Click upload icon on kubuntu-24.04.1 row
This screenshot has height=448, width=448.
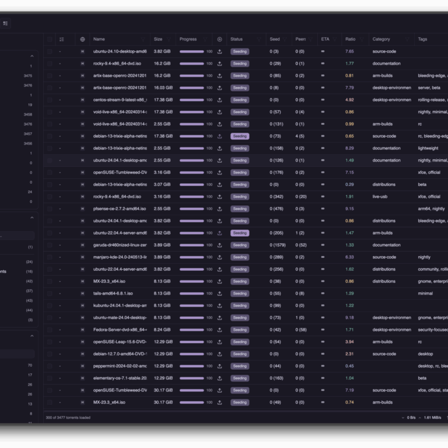219,306
